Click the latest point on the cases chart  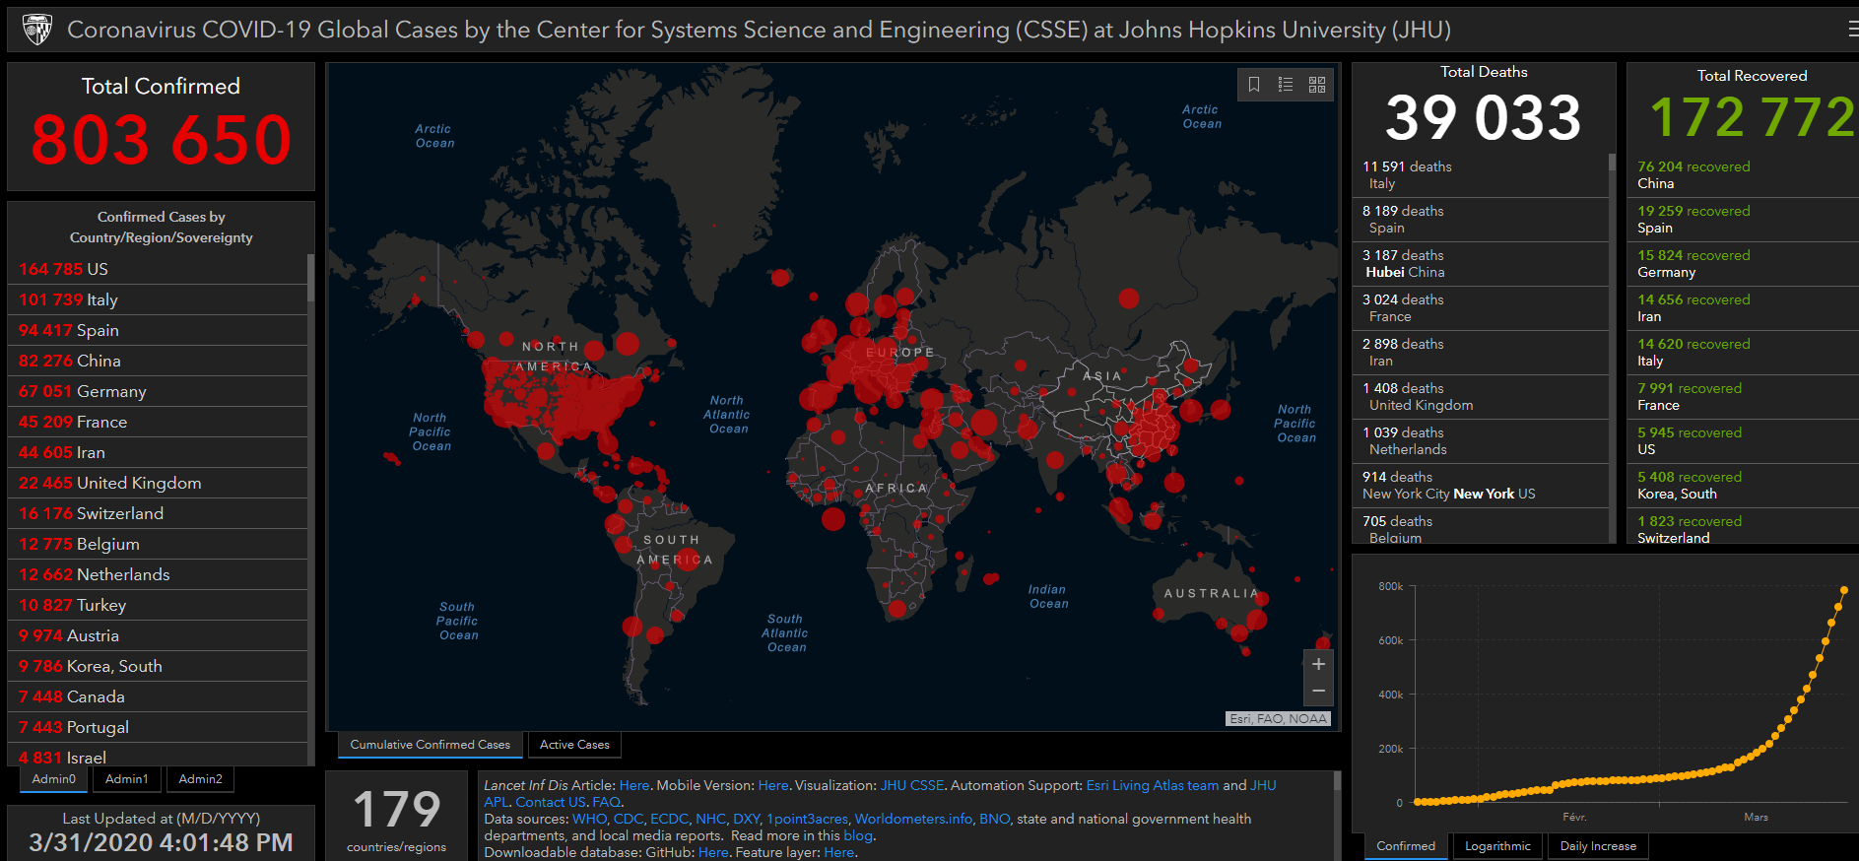1844,590
